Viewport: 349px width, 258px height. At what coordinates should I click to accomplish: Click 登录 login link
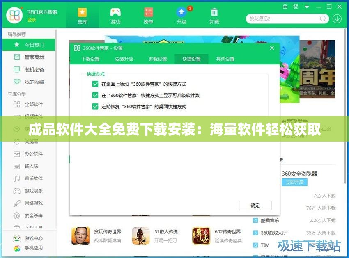pyautogui.click(x=31, y=20)
